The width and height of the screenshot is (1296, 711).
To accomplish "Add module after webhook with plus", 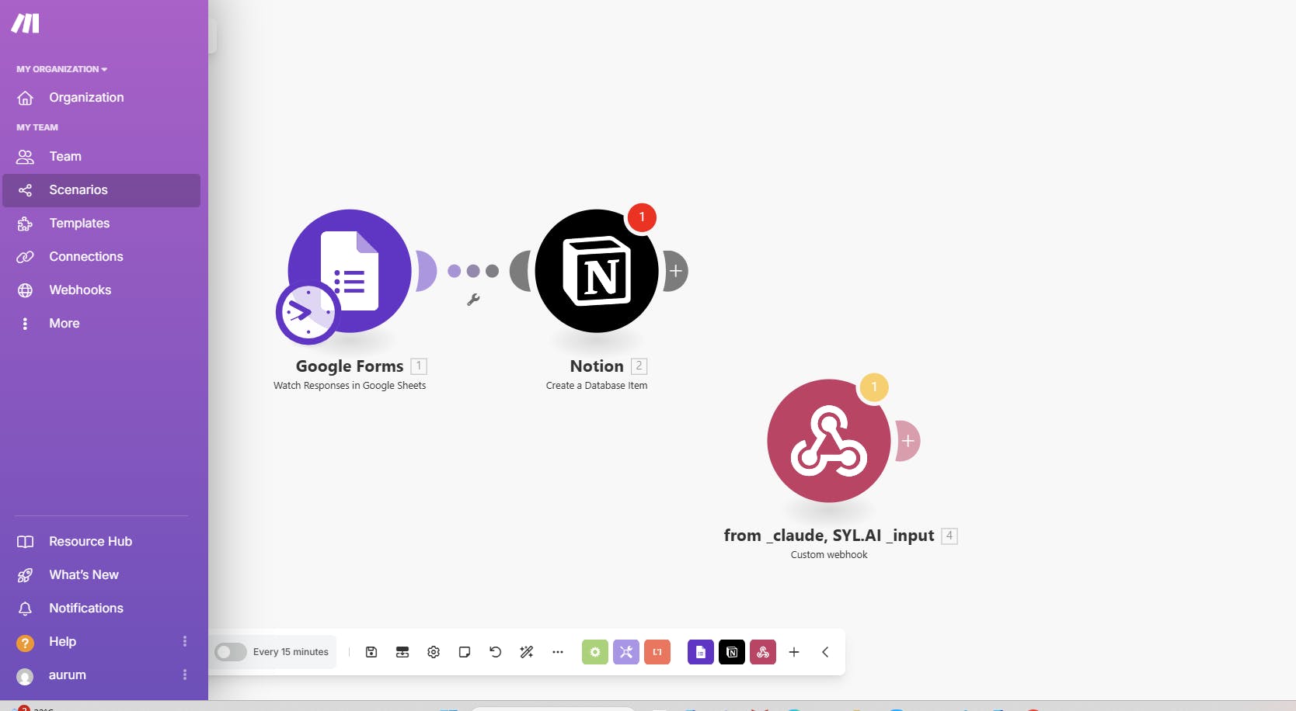I will (908, 441).
